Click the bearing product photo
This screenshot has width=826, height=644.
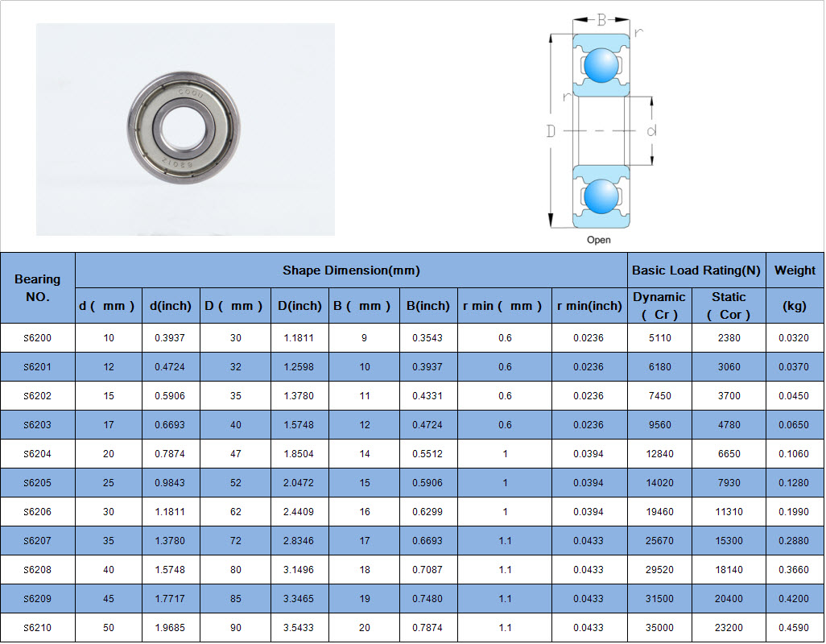pos(185,129)
